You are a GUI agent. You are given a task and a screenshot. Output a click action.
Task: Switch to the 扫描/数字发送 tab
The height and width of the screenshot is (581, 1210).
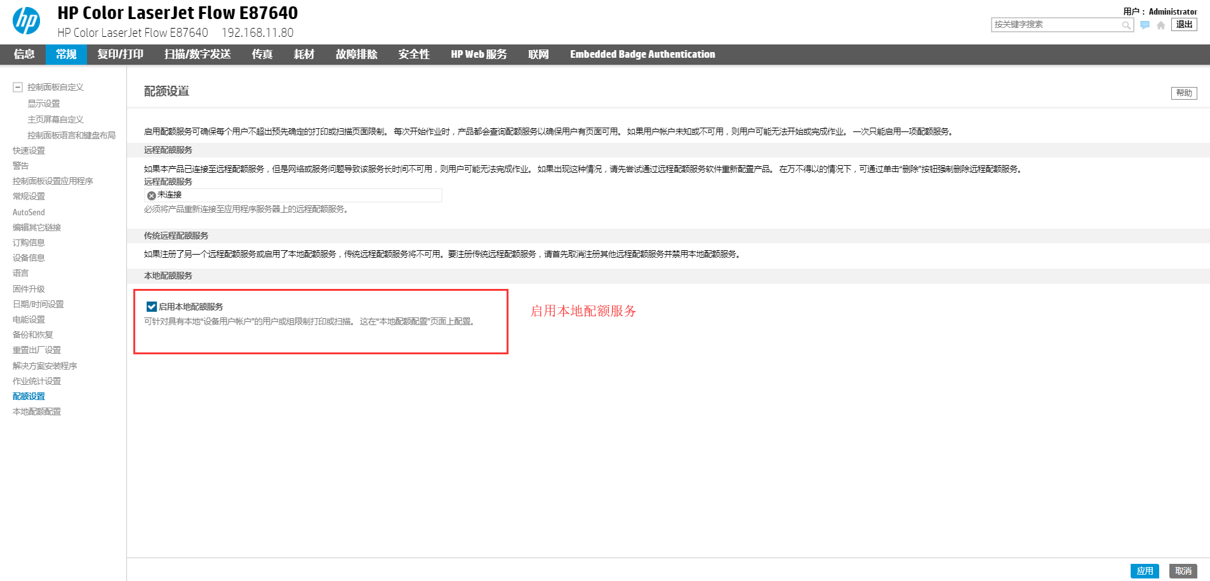(x=197, y=55)
